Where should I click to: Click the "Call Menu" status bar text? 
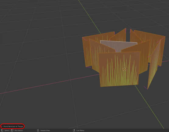pos(80,130)
